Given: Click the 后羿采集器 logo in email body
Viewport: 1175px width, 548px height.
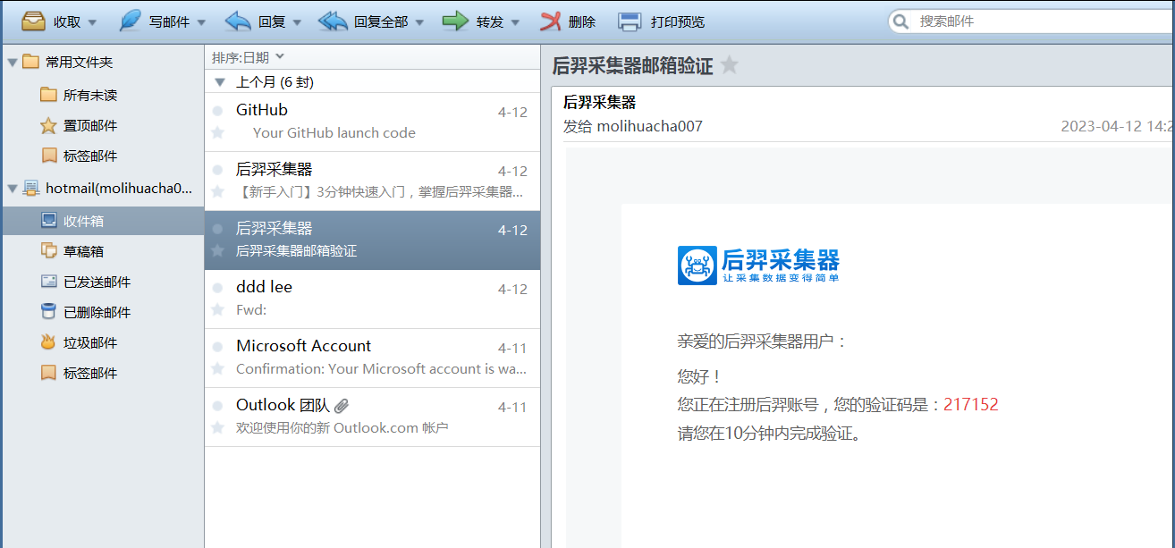Looking at the screenshot, I should pos(758,266).
